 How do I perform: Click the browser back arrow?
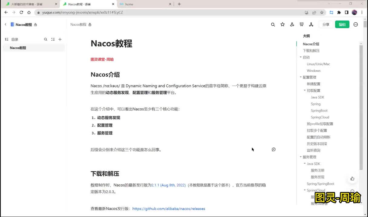(6, 12)
